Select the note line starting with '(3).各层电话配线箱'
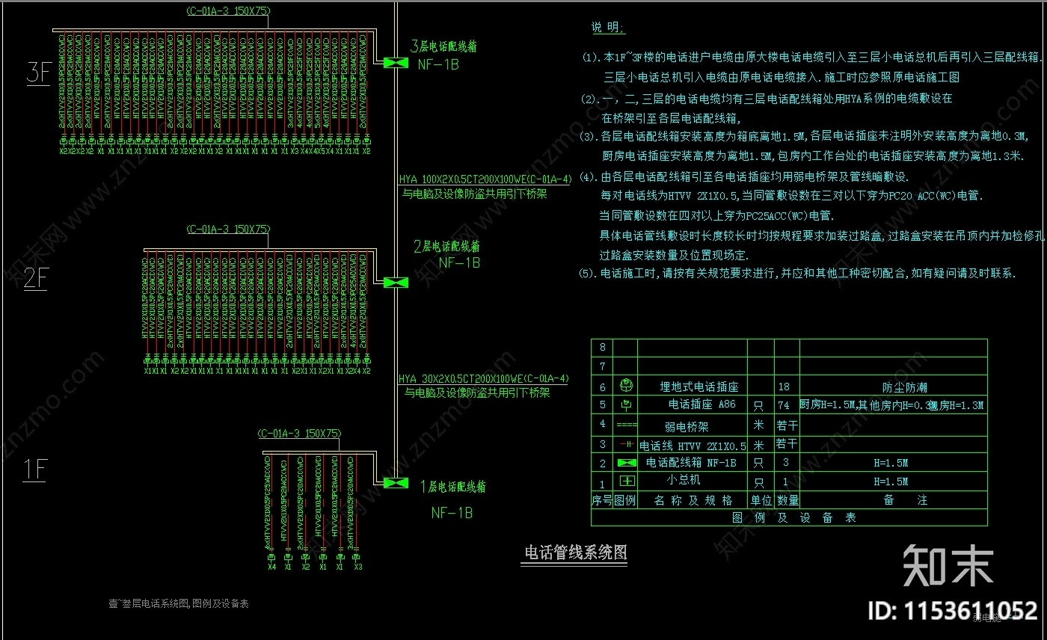The image size is (1047, 640). (x=805, y=136)
